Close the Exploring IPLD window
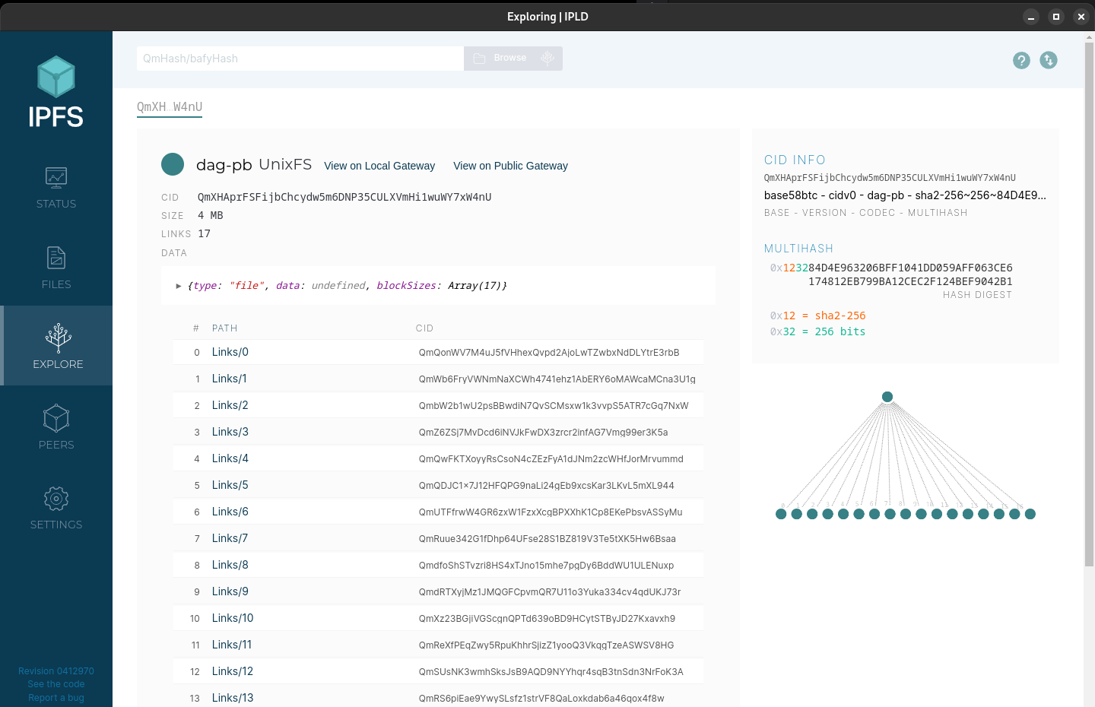This screenshot has height=707, width=1095. tap(1081, 17)
